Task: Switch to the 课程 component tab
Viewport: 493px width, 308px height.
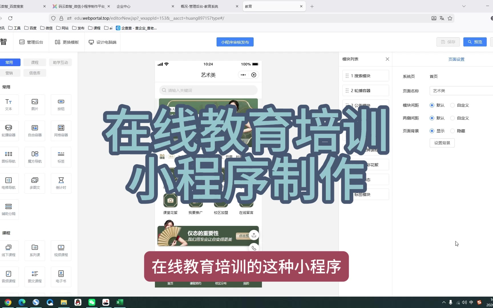Action: (x=35, y=62)
